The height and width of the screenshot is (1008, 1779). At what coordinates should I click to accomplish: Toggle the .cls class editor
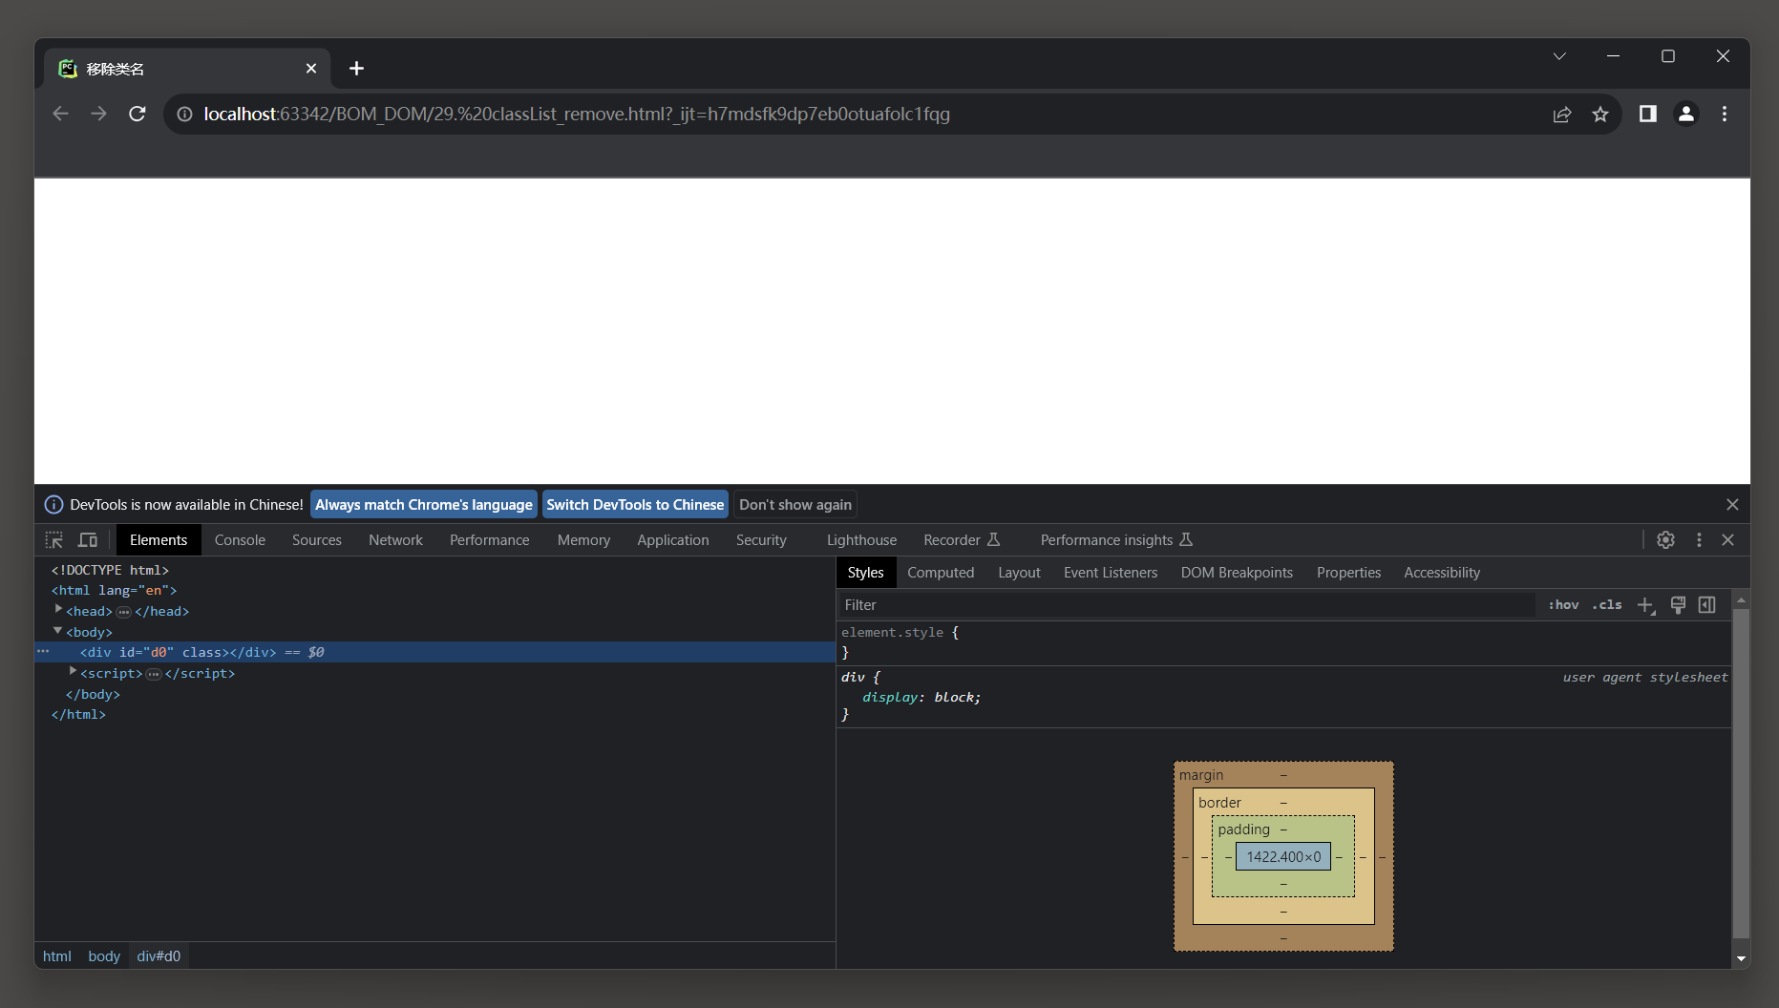pyautogui.click(x=1607, y=605)
